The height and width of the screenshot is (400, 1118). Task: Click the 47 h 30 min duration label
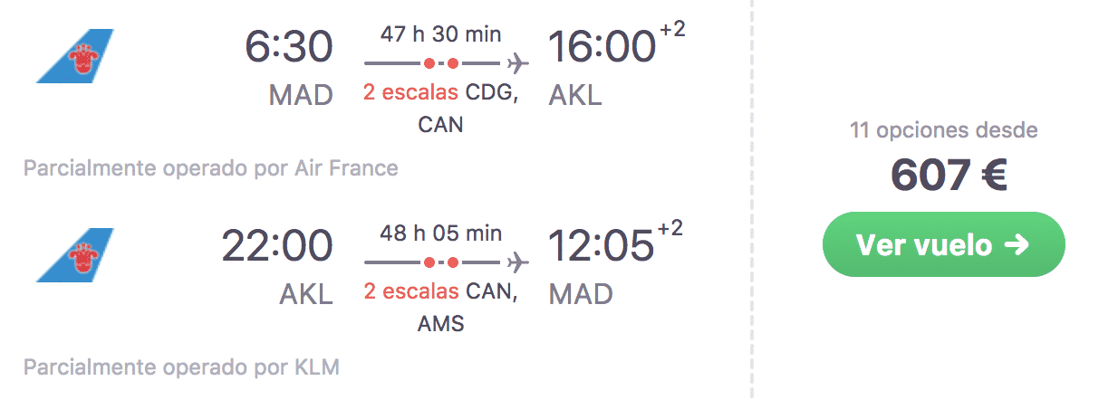tap(439, 34)
